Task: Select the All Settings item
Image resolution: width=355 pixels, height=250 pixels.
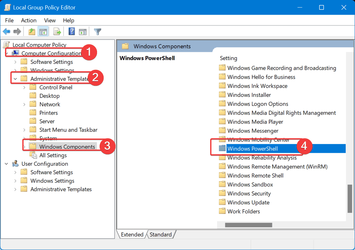Action: click(53, 155)
